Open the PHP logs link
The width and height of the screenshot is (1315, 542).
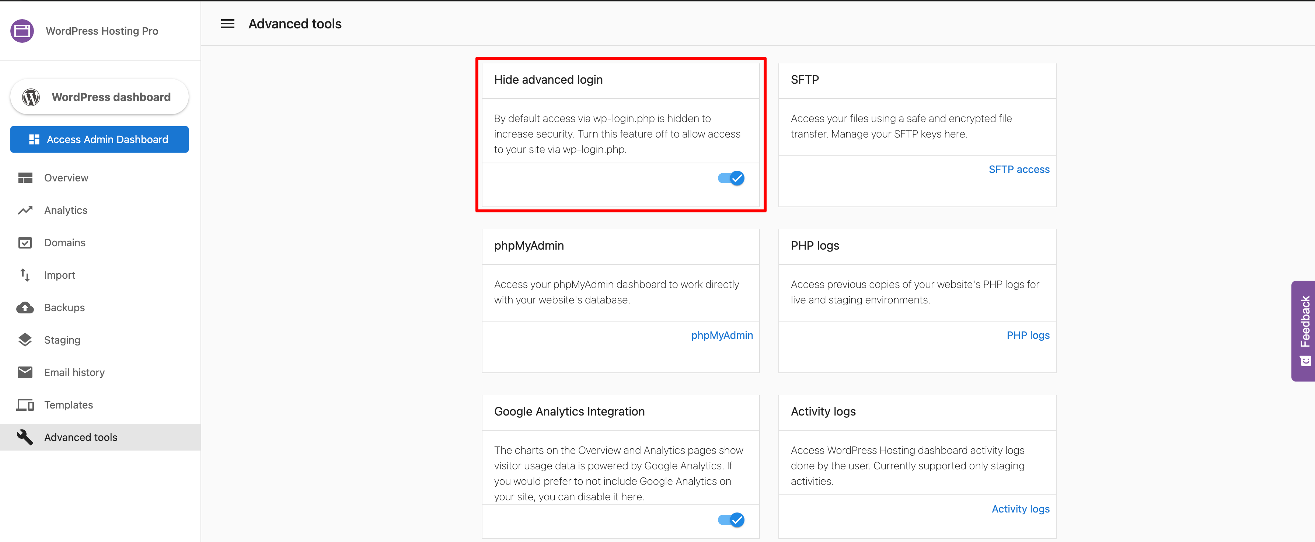pos(1028,336)
